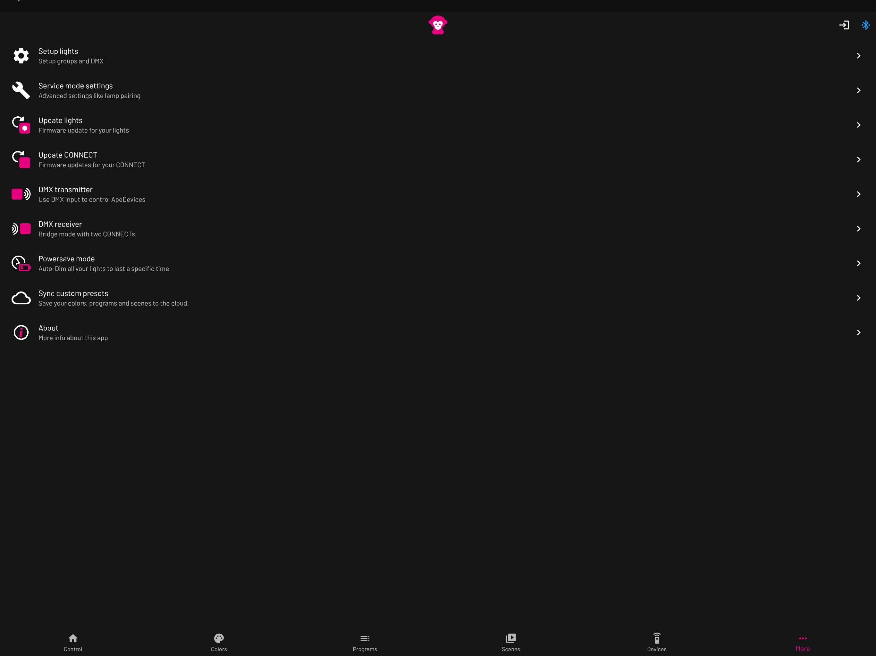The width and height of the screenshot is (876, 656).
Task: Open Update lights firmware page
Action: click(x=438, y=125)
